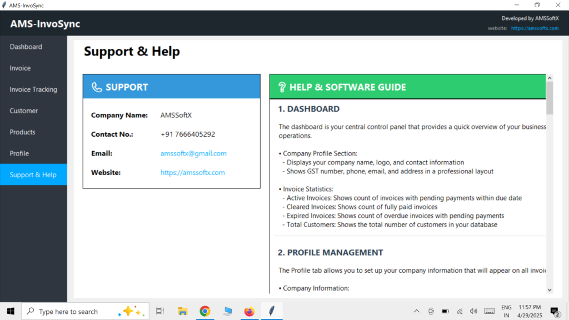The image size is (569, 320).
Task: Open the Dashboard sidebar page
Action: 33,47
